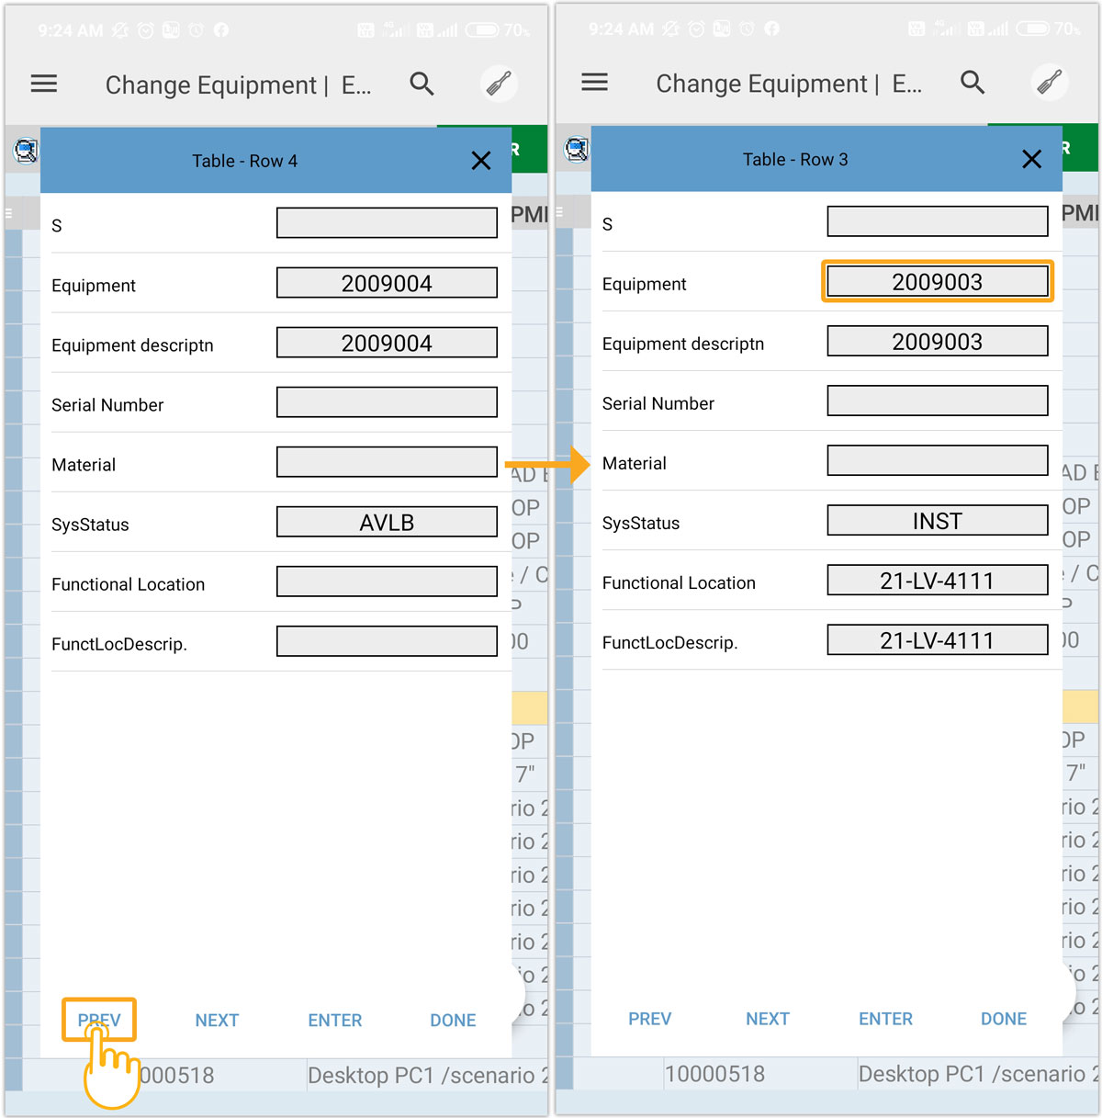Tap search magnifier icon in right screen
Screen dimensions: 1102x1118
(972, 83)
